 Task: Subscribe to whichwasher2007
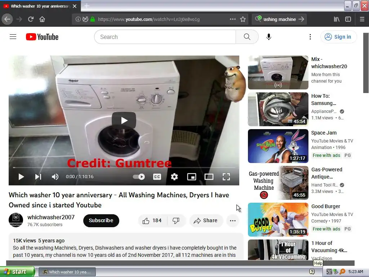pyautogui.click(x=101, y=220)
